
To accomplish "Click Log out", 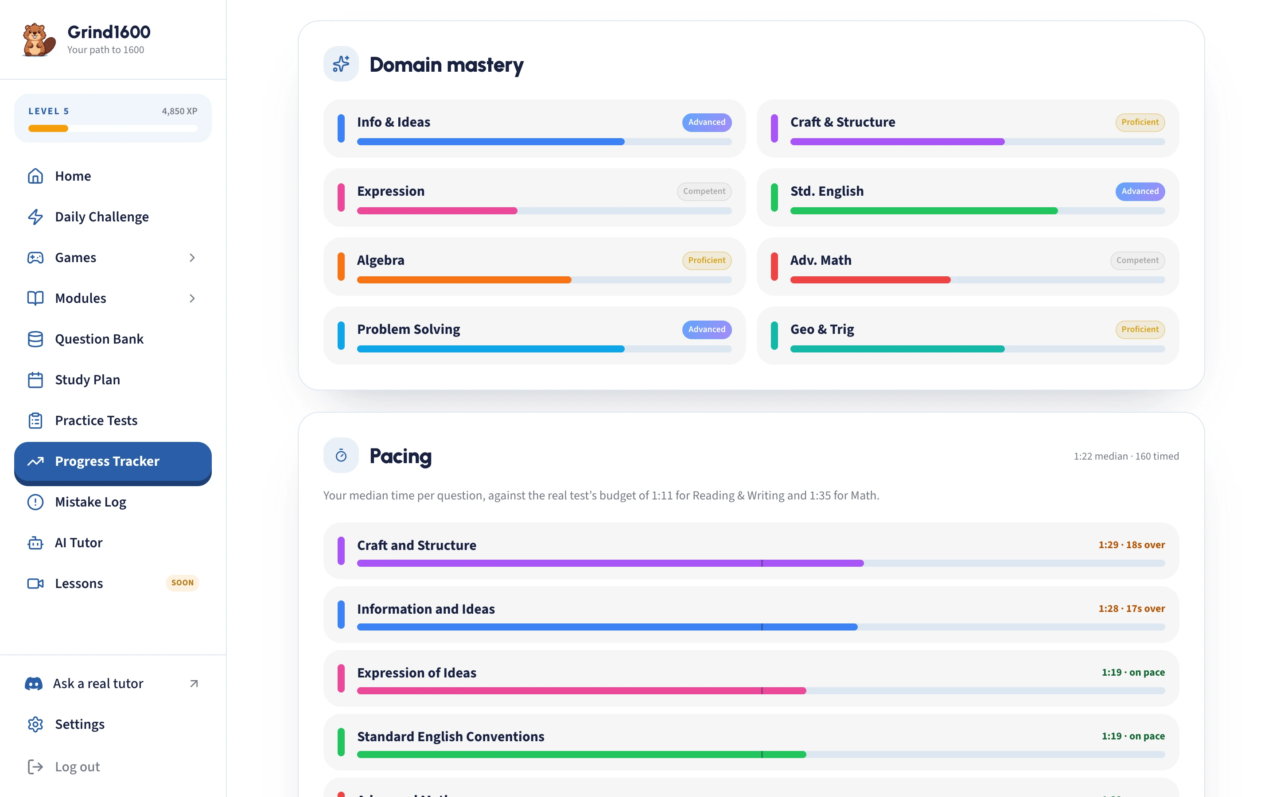I will (113, 766).
